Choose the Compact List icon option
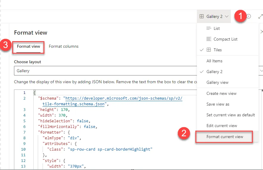The image size is (263, 170). click(x=209, y=39)
